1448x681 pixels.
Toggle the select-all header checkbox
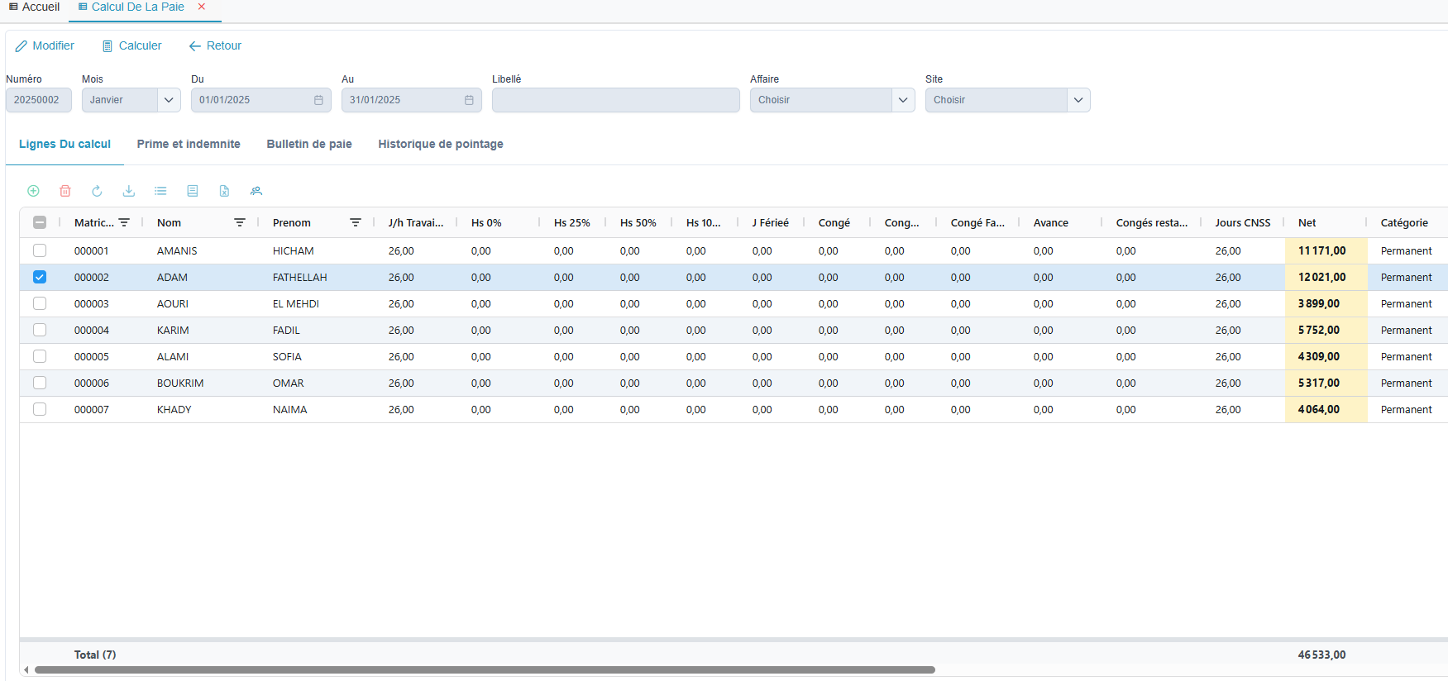click(40, 222)
